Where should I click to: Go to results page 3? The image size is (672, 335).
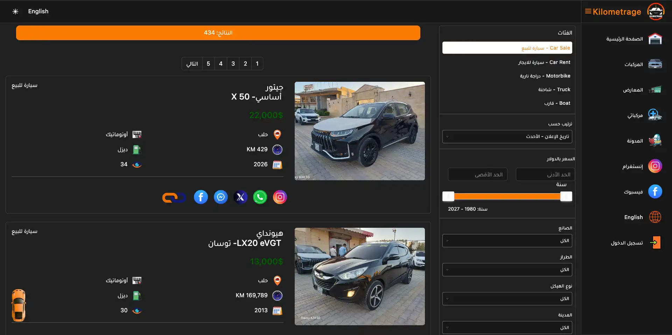233,64
